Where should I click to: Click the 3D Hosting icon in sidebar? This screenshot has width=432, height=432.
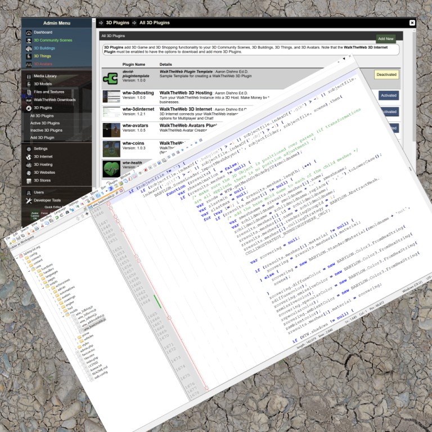tap(29, 165)
